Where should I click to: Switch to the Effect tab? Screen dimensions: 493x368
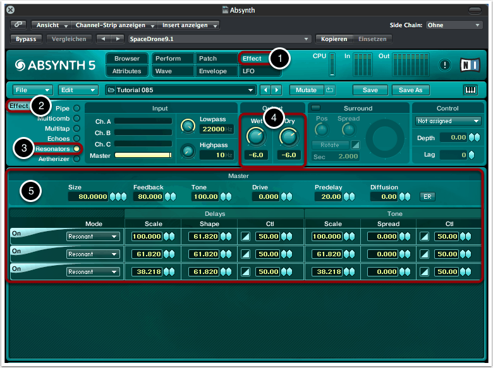[x=252, y=59]
